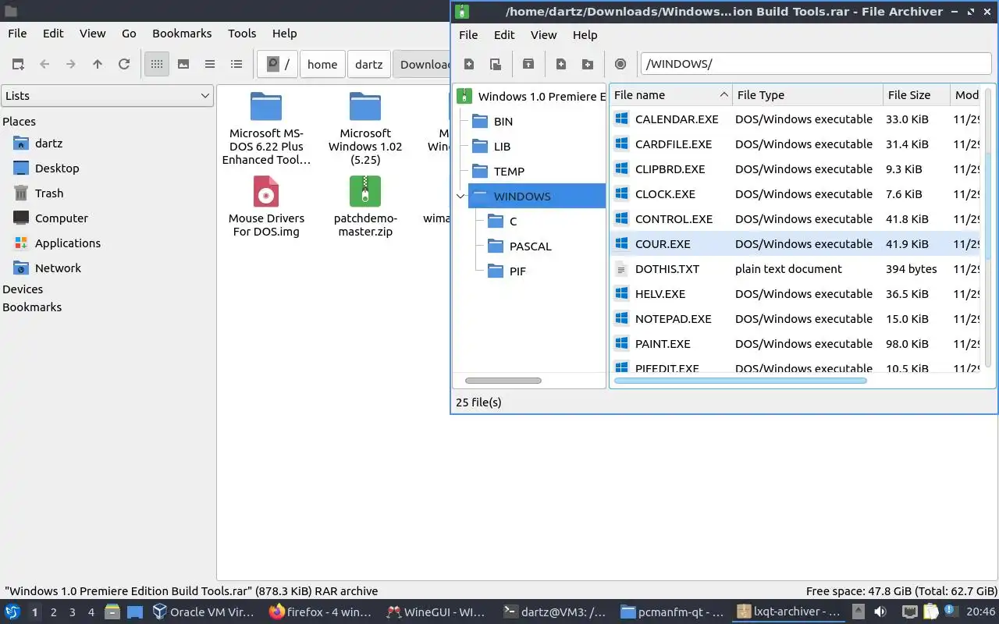The height and width of the screenshot is (624, 999).
Task: Reload the current folder
Action: pos(124,64)
